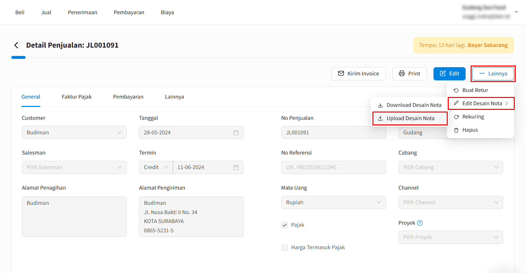526x273 pixels.
Task: Open the Termin due date calendar icon
Action: coord(236,167)
